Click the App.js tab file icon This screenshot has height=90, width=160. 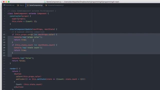pos(18,5)
